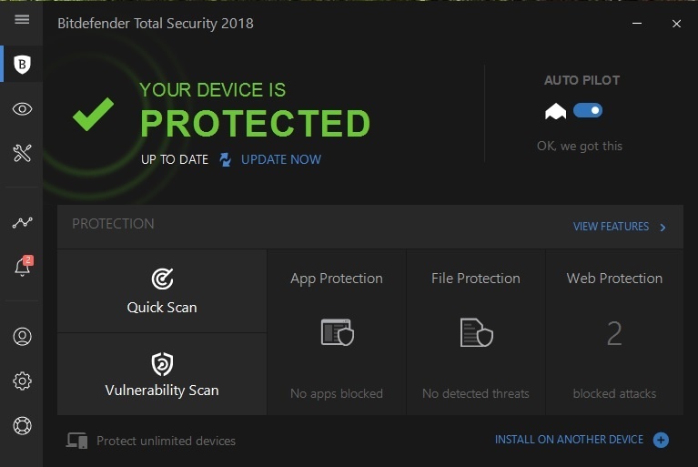Open the Settings gear icon
Viewport: 698px width, 467px height.
click(22, 381)
